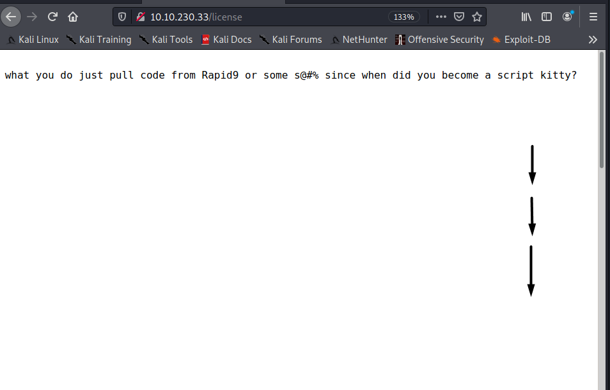The width and height of the screenshot is (610, 390).
Task: Bookmark this page with the star
Action: (477, 17)
